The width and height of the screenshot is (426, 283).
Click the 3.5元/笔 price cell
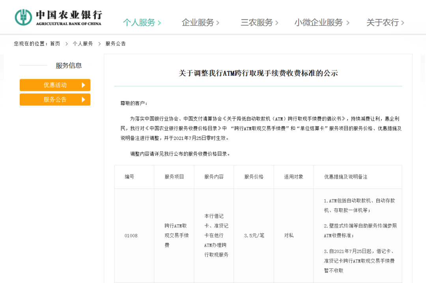254,235
